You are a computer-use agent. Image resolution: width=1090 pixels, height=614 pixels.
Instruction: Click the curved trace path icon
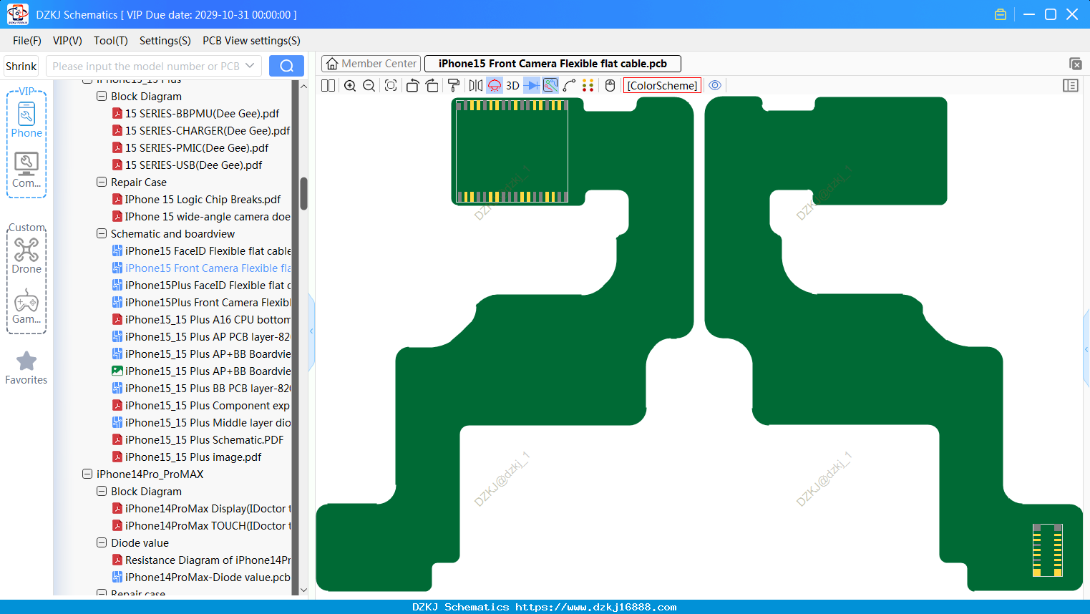click(570, 86)
